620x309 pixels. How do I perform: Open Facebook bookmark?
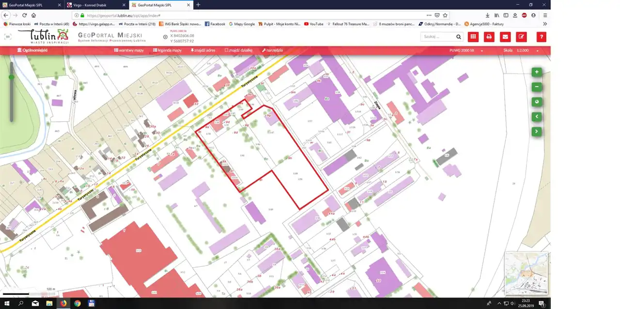click(215, 24)
